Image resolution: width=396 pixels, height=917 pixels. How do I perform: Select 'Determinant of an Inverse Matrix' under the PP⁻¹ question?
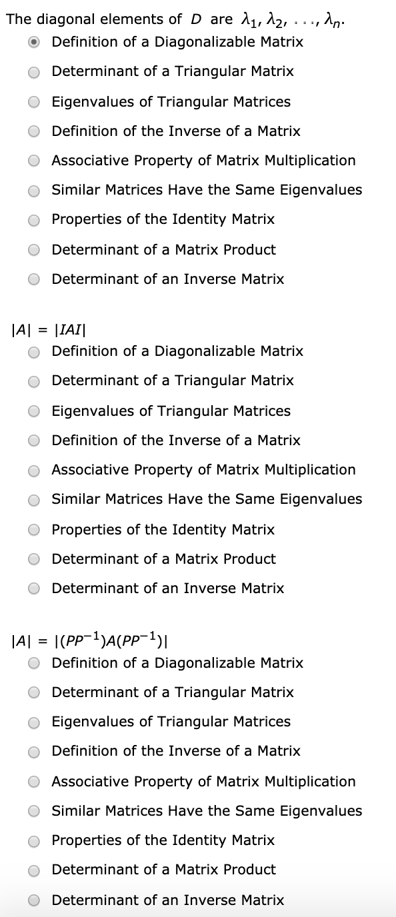(x=33, y=900)
